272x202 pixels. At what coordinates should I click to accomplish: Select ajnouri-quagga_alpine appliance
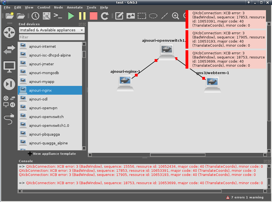point(50,143)
